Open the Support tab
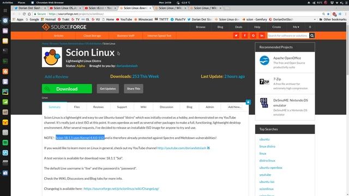 tap(122, 107)
